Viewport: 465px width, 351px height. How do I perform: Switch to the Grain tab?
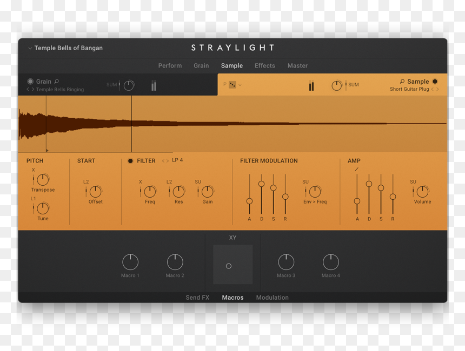tap(201, 66)
